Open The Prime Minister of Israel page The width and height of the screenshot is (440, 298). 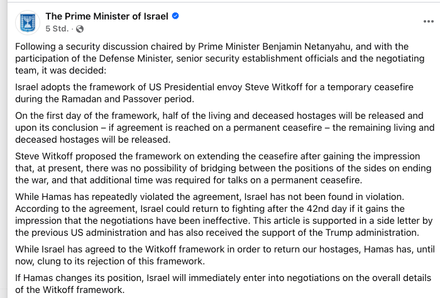107,16
